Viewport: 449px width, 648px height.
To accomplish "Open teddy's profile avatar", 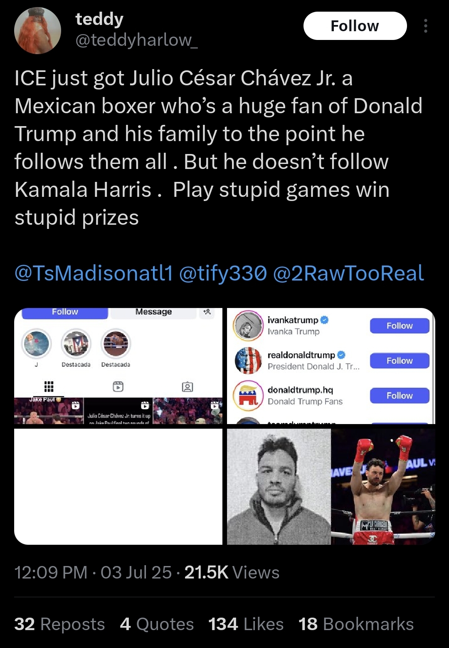I will [x=37, y=31].
